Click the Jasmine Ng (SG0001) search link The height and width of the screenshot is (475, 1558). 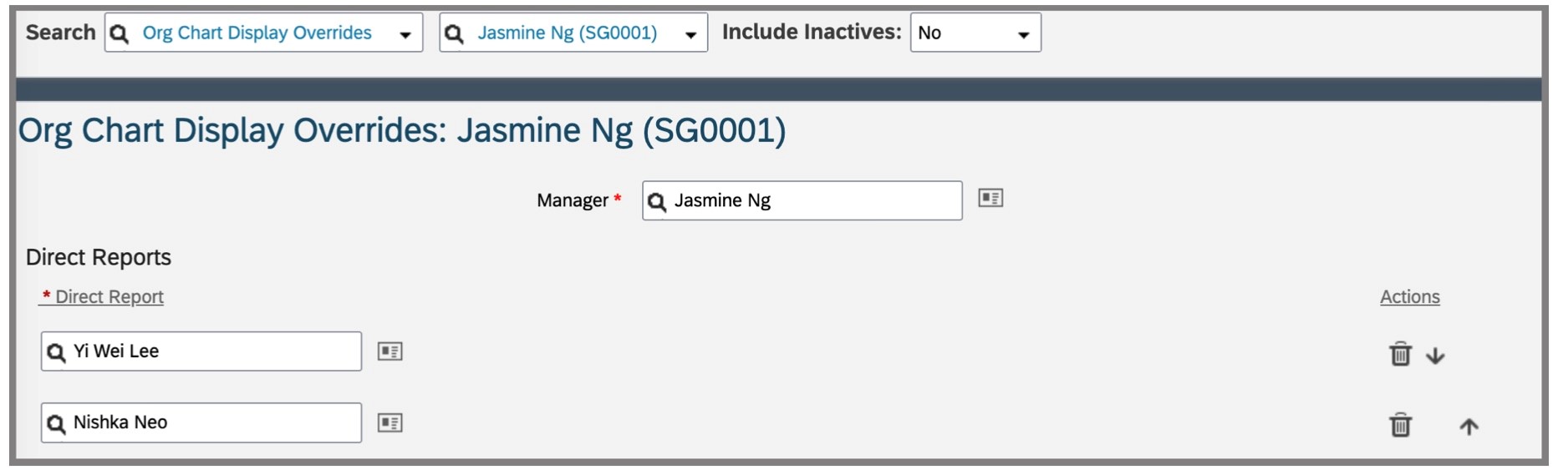click(x=567, y=33)
